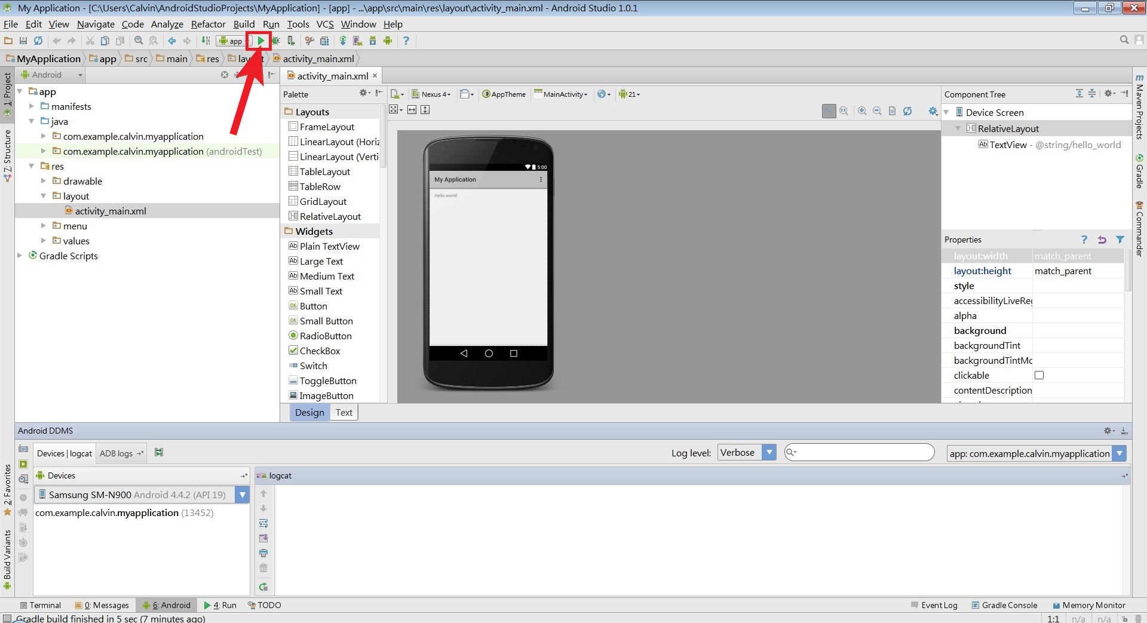The height and width of the screenshot is (623, 1147).
Task: Select the ToggleButton widget in Palette
Action: tap(328, 380)
